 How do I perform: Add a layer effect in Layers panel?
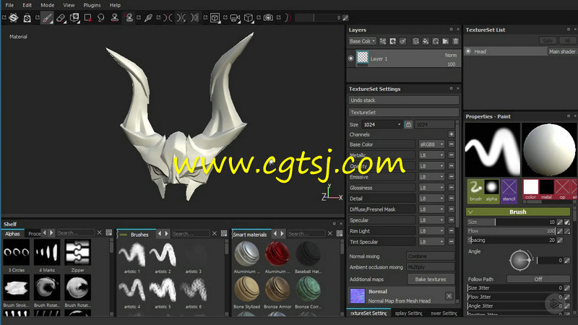pos(383,41)
